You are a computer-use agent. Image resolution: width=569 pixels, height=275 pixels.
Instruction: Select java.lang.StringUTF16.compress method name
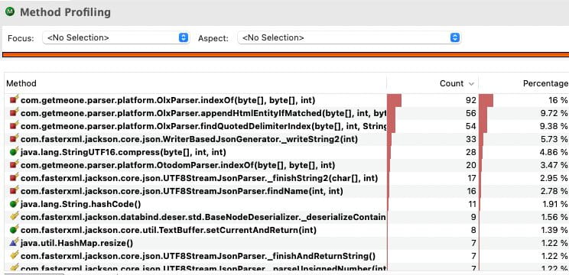(123, 152)
